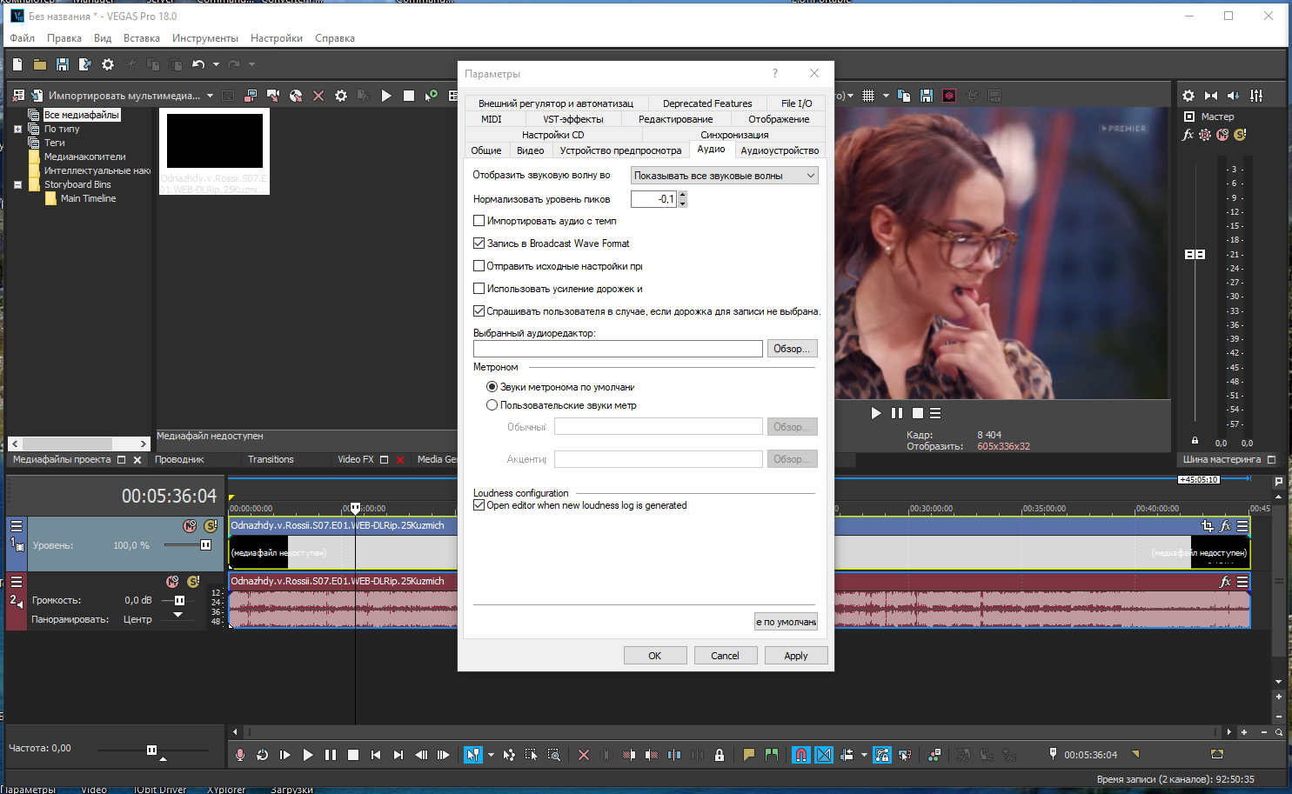Switch to the VST-эффекты tab

[x=572, y=119]
